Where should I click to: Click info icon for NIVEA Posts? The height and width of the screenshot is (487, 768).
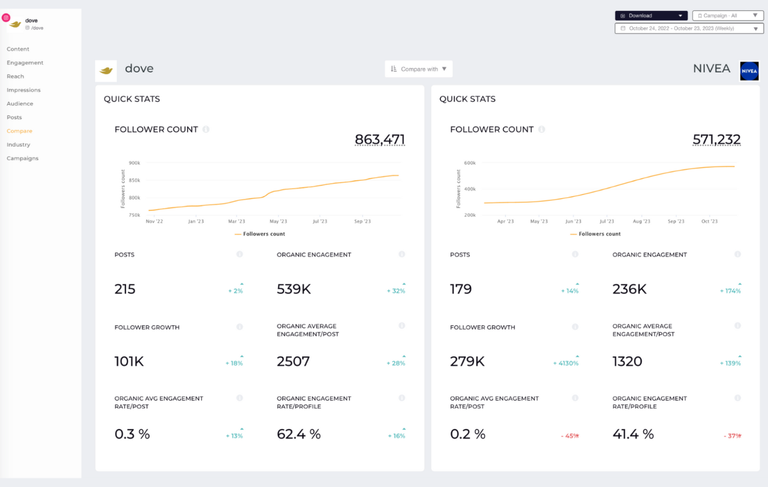pyautogui.click(x=575, y=254)
